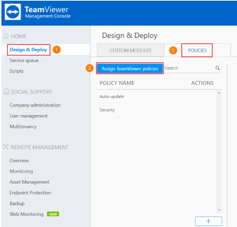The image size is (237, 227).
Task: Open Design & Deploy in sidebar
Action: pyautogui.click(x=28, y=49)
